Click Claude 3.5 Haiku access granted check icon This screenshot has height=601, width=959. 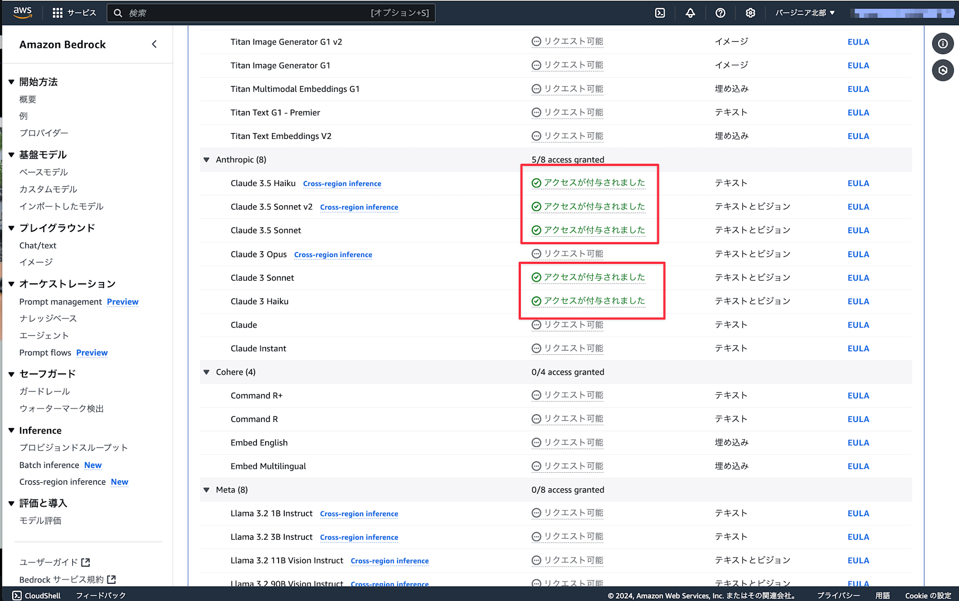tap(537, 183)
